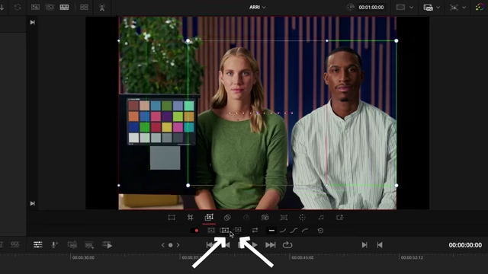Click the sync refresh icon in top bar
The image size is (488, 274).
18,7
